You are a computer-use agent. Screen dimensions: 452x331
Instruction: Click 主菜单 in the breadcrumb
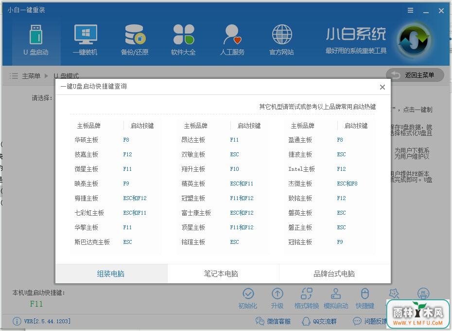[31, 76]
